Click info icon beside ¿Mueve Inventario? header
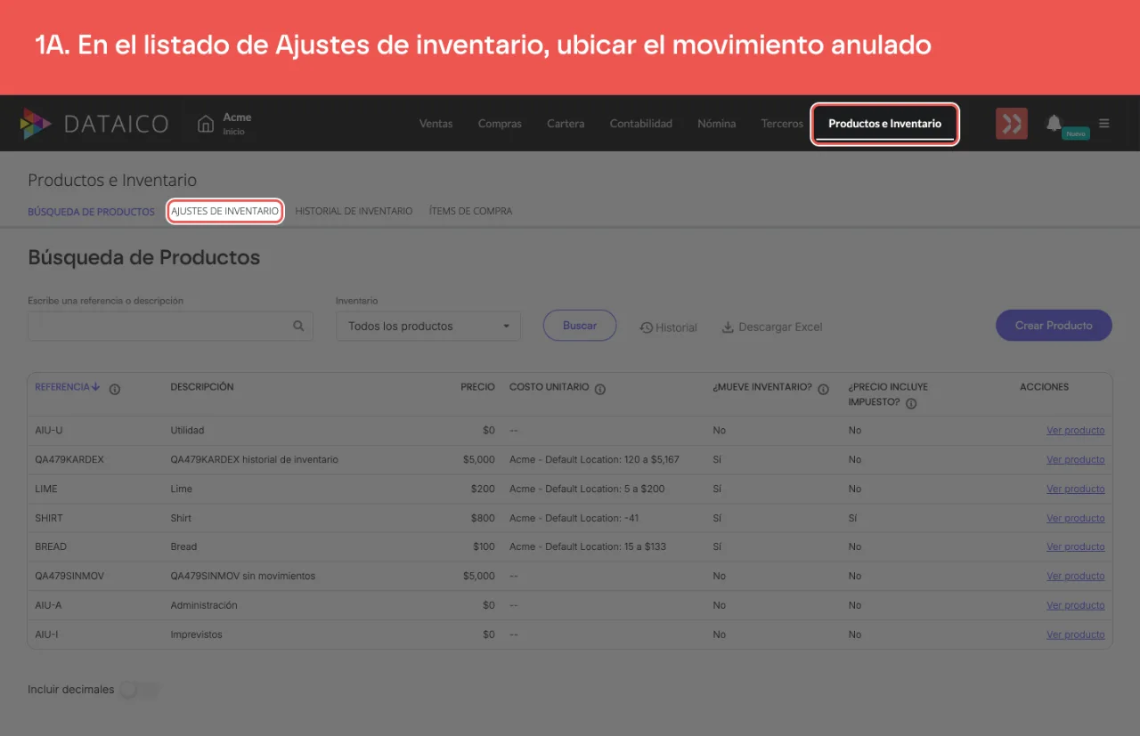The width and height of the screenshot is (1140, 736). [824, 389]
